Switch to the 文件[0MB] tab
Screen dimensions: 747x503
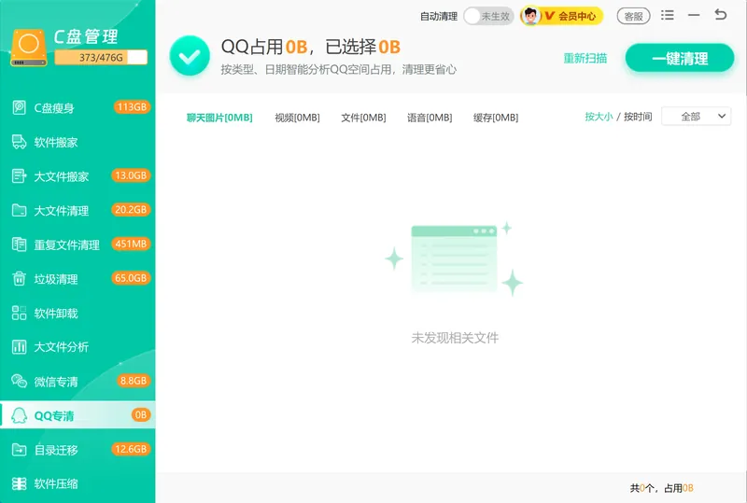click(x=363, y=118)
